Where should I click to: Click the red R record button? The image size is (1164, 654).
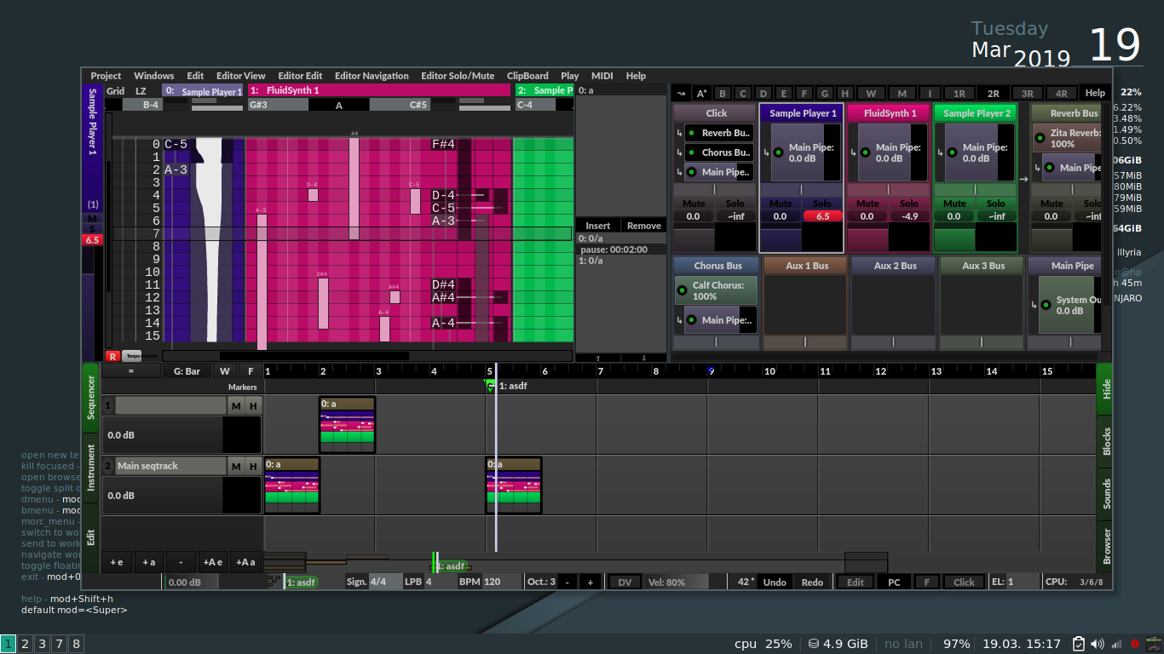pyautogui.click(x=112, y=356)
